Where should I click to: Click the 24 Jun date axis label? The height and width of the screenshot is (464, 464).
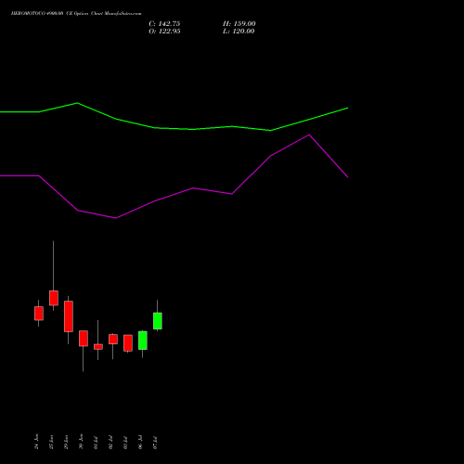37,442
